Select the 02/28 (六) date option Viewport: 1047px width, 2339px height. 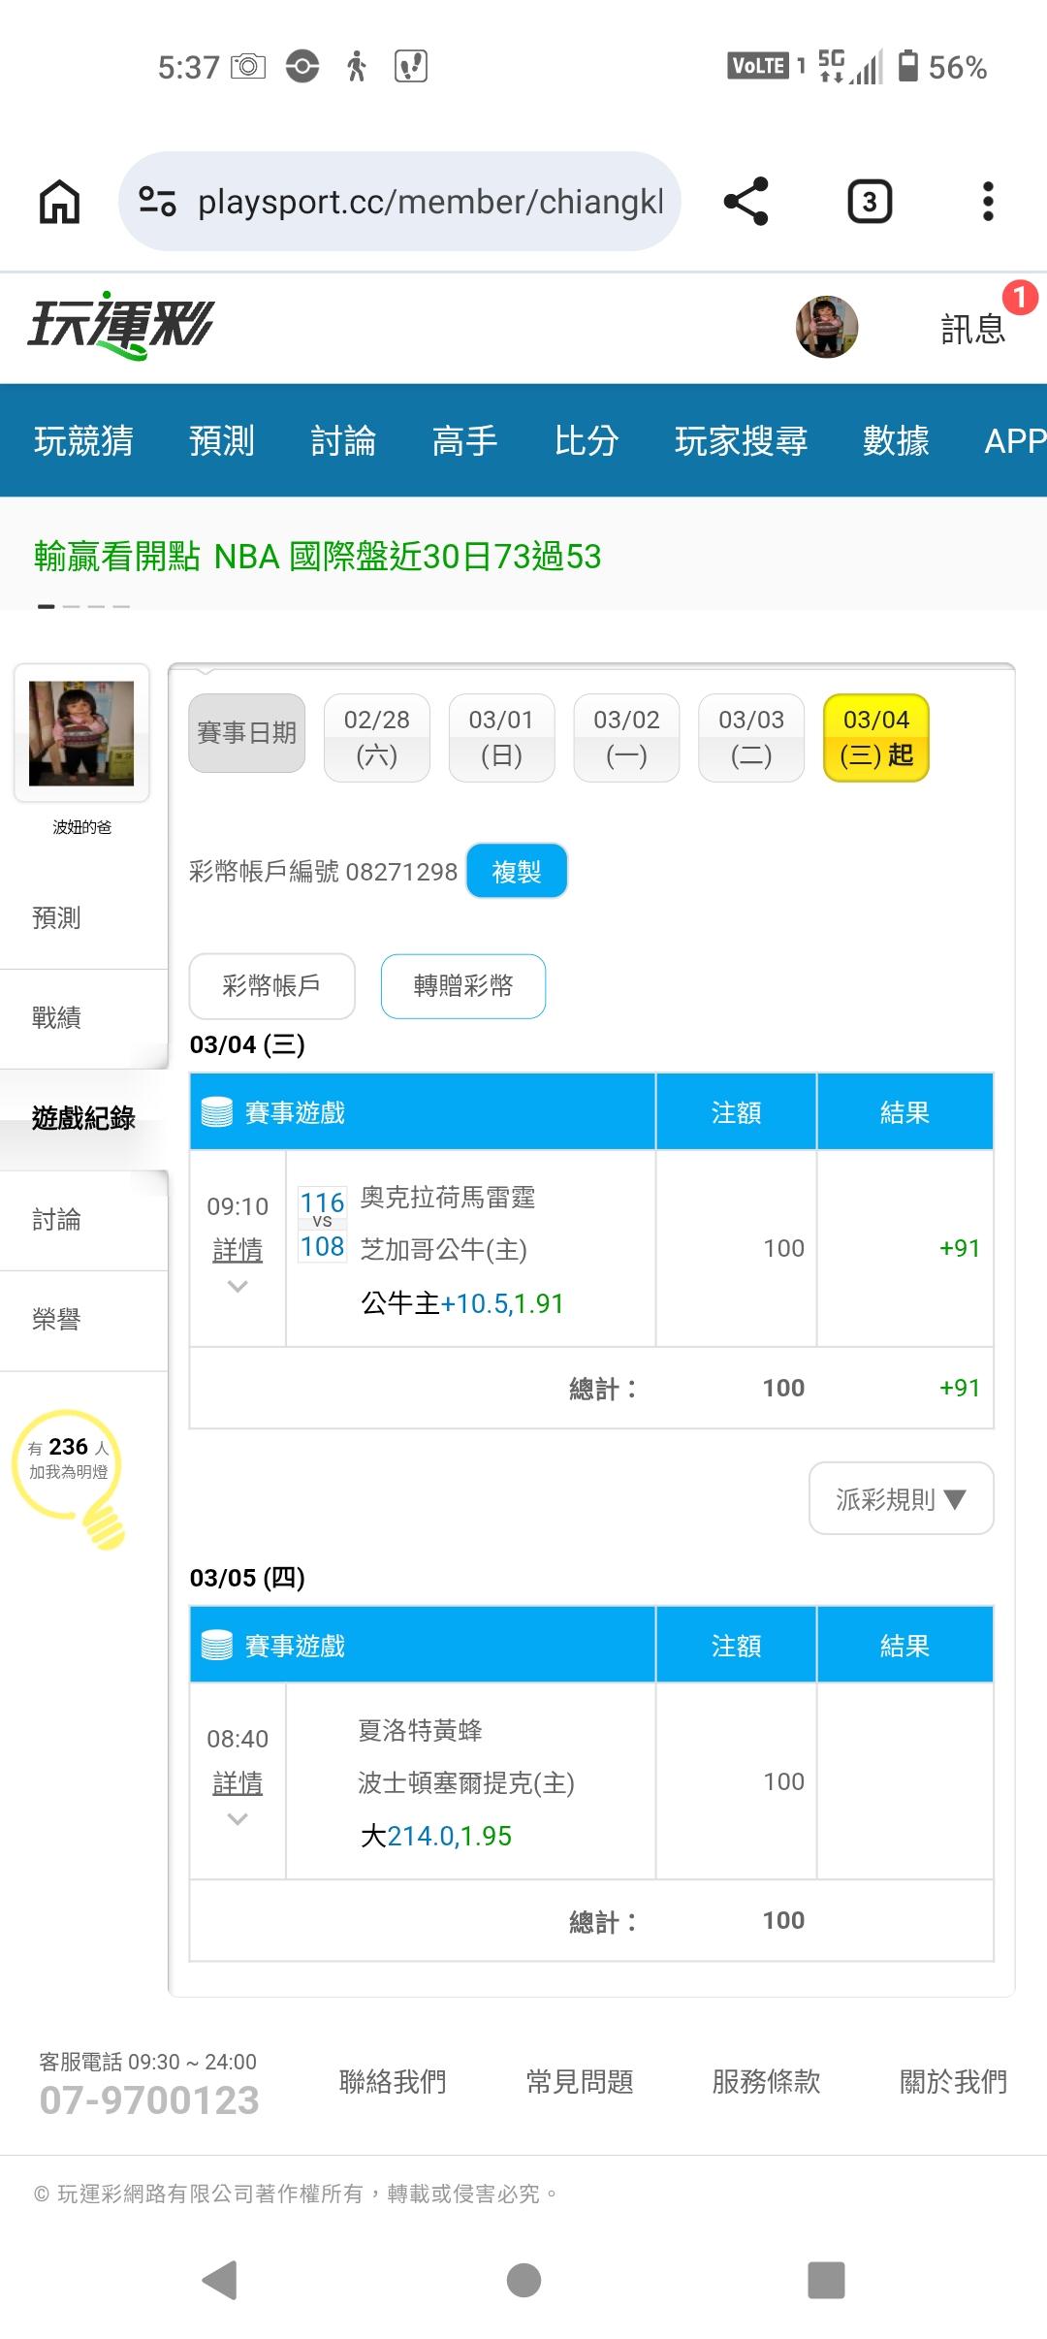pyautogui.click(x=377, y=737)
